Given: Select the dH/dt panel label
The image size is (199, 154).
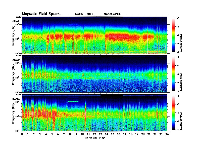Looking at the screenshot, I should 16,21.
